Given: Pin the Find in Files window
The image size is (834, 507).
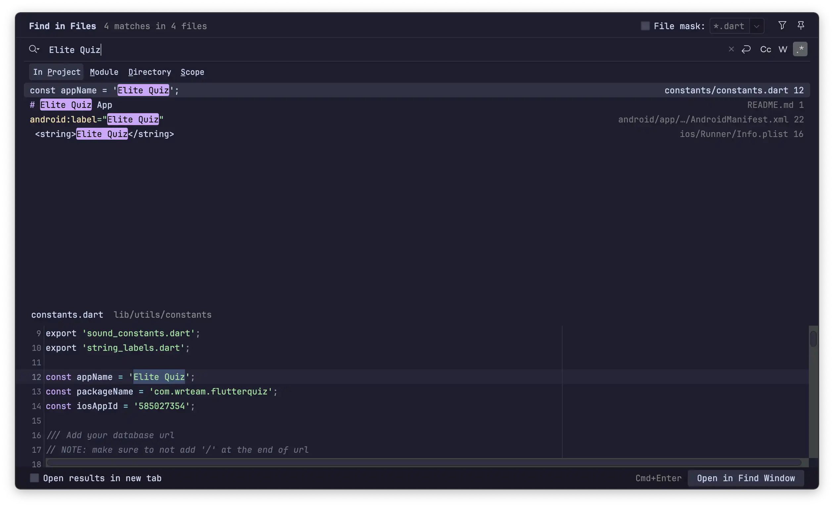Looking at the screenshot, I should coord(801,25).
